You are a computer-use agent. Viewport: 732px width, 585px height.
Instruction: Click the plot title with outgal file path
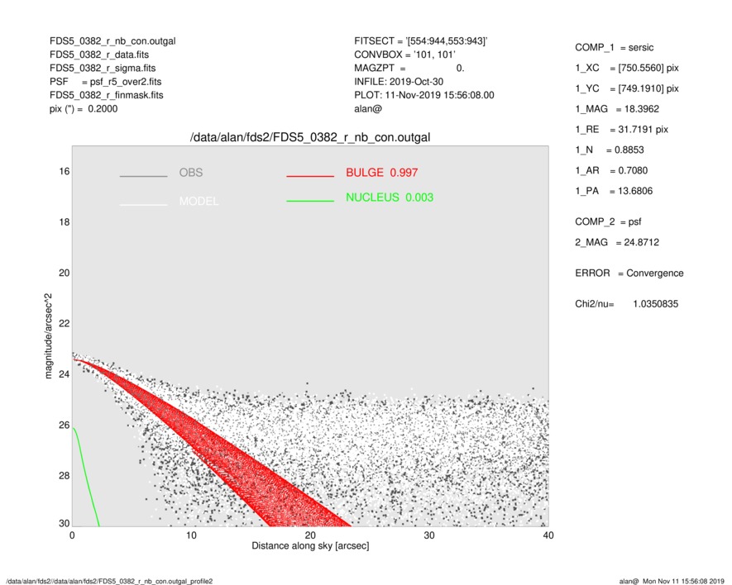[x=310, y=137]
